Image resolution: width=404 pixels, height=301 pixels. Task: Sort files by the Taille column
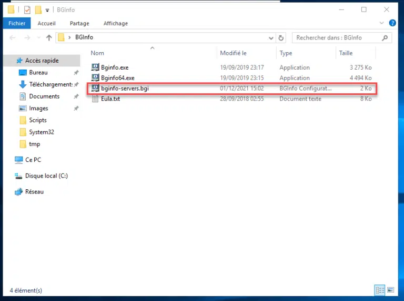click(346, 53)
